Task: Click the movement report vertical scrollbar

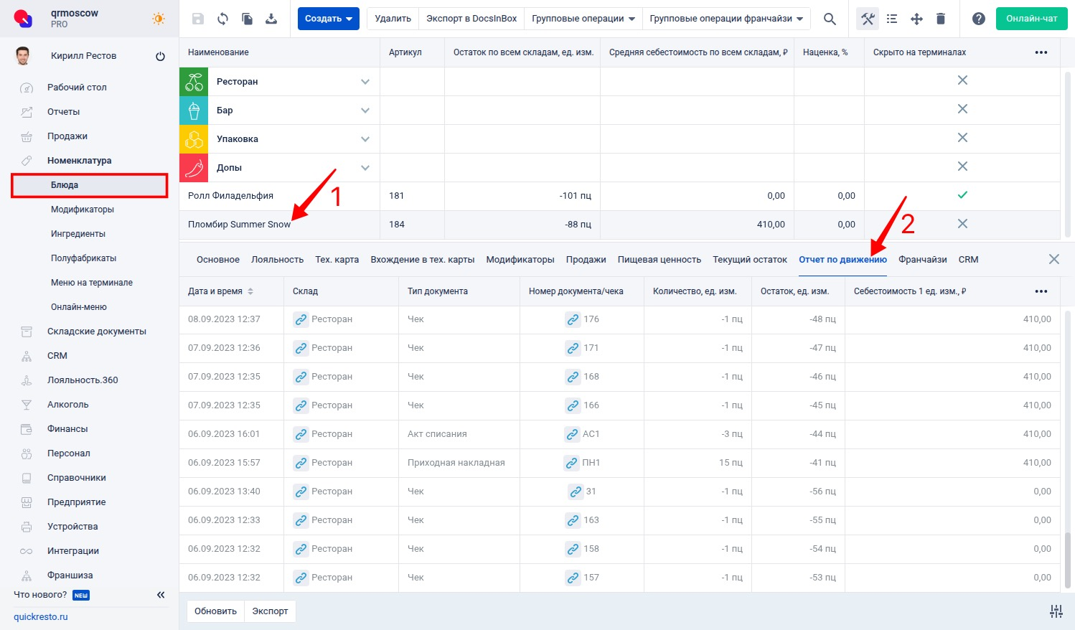Action: click(x=1069, y=562)
